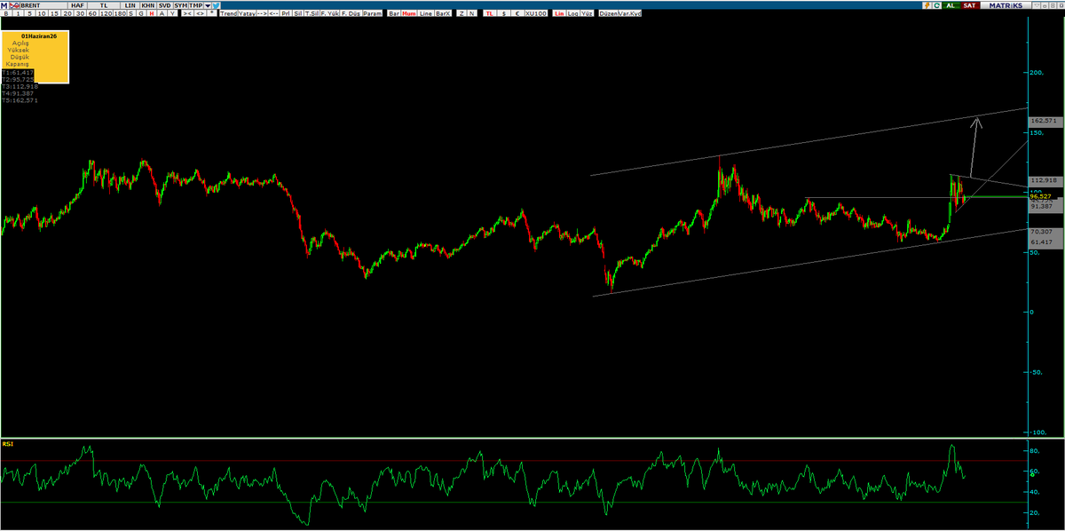Image resolution: width=1065 pixels, height=531 pixels.
Task: Open the BRENT symbol selector
Action: pyautogui.click(x=43, y=5)
